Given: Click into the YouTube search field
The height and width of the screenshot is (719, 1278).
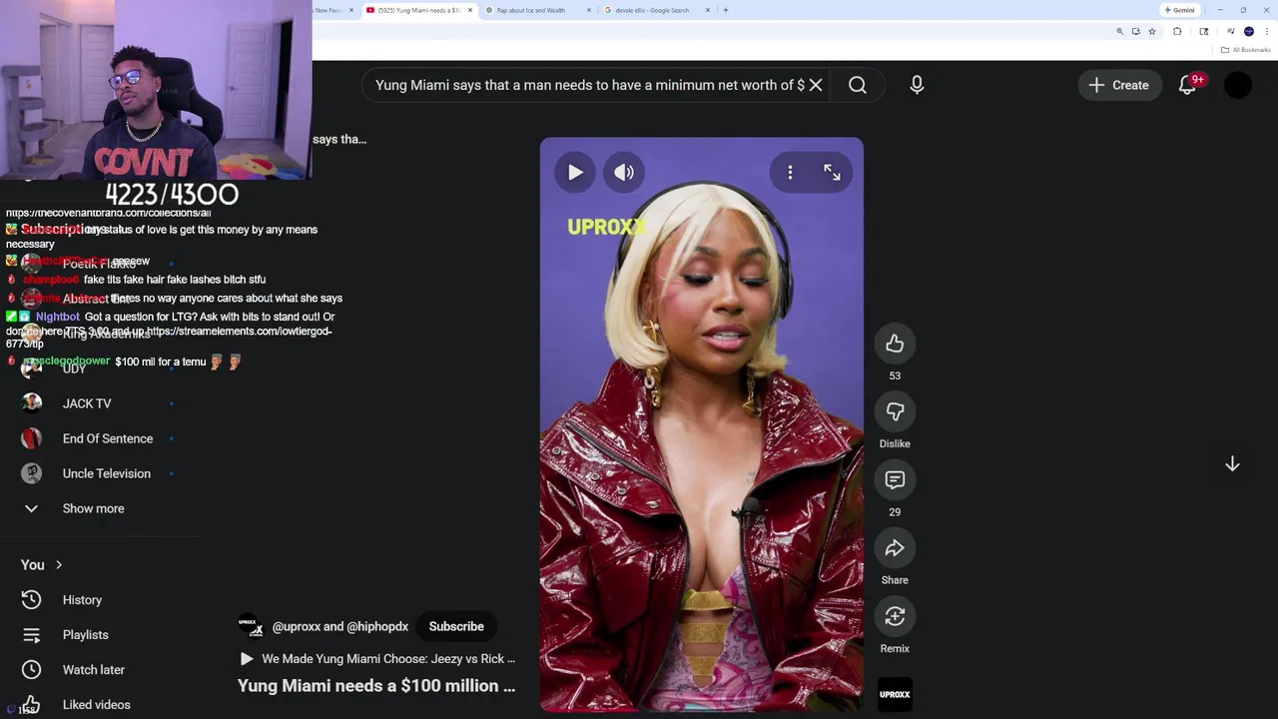Looking at the screenshot, I should (589, 85).
